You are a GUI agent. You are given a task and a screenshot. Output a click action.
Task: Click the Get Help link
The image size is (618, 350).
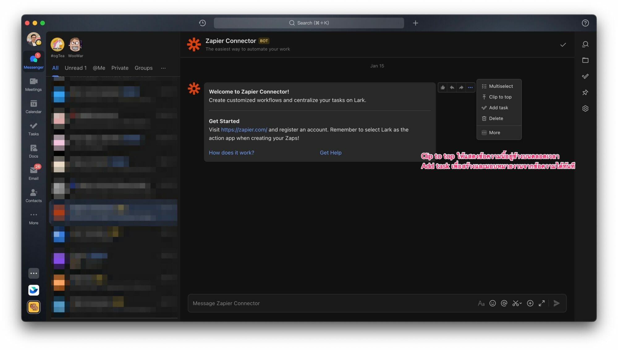(331, 153)
